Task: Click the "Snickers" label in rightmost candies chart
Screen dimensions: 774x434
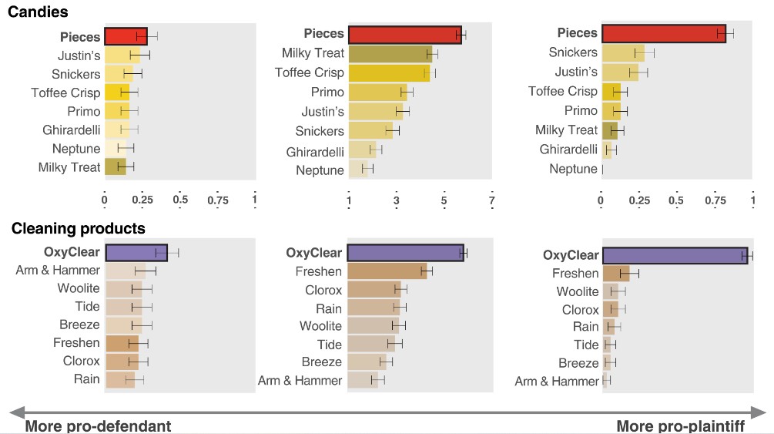Action: coord(573,52)
